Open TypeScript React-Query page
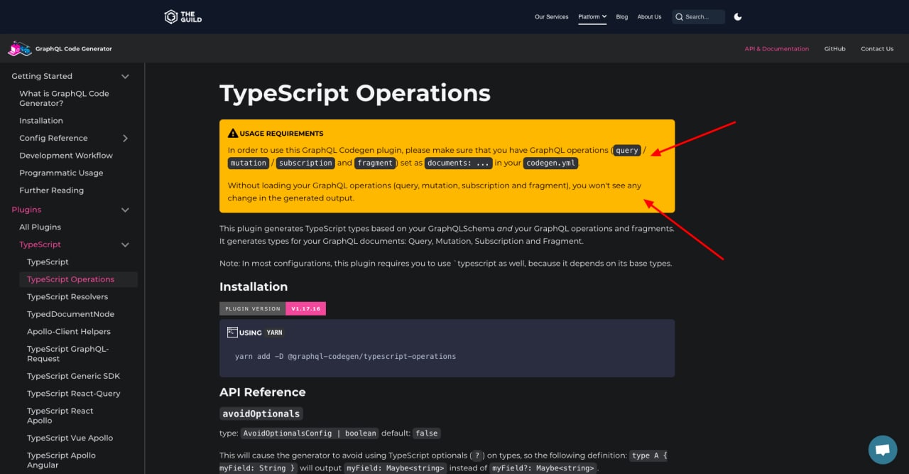This screenshot has width=909, height=474. click(x=74, y=394)
